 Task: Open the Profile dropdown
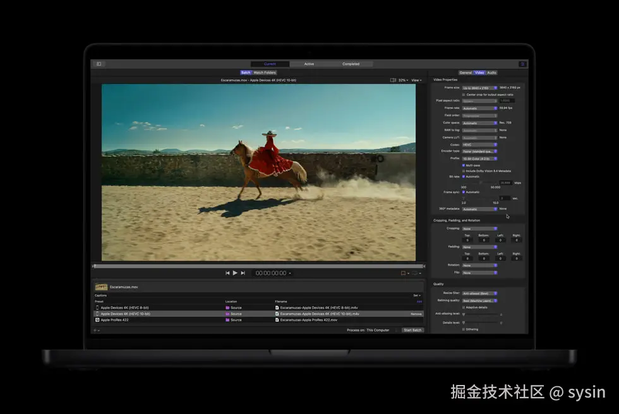click(x=479, y=158)
